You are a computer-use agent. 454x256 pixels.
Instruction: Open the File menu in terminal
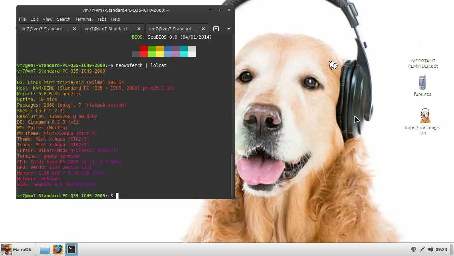22,19
